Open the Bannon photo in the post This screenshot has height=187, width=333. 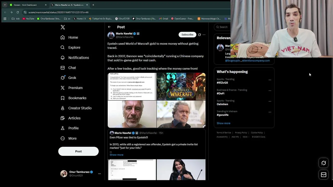coord(181,114)
